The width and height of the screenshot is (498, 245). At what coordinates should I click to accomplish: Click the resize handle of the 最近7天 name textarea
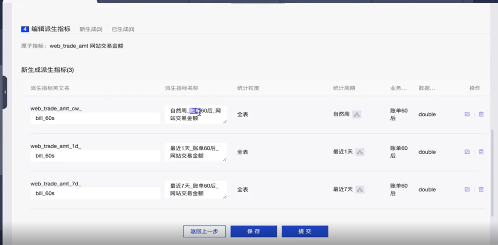pos(225,197)
